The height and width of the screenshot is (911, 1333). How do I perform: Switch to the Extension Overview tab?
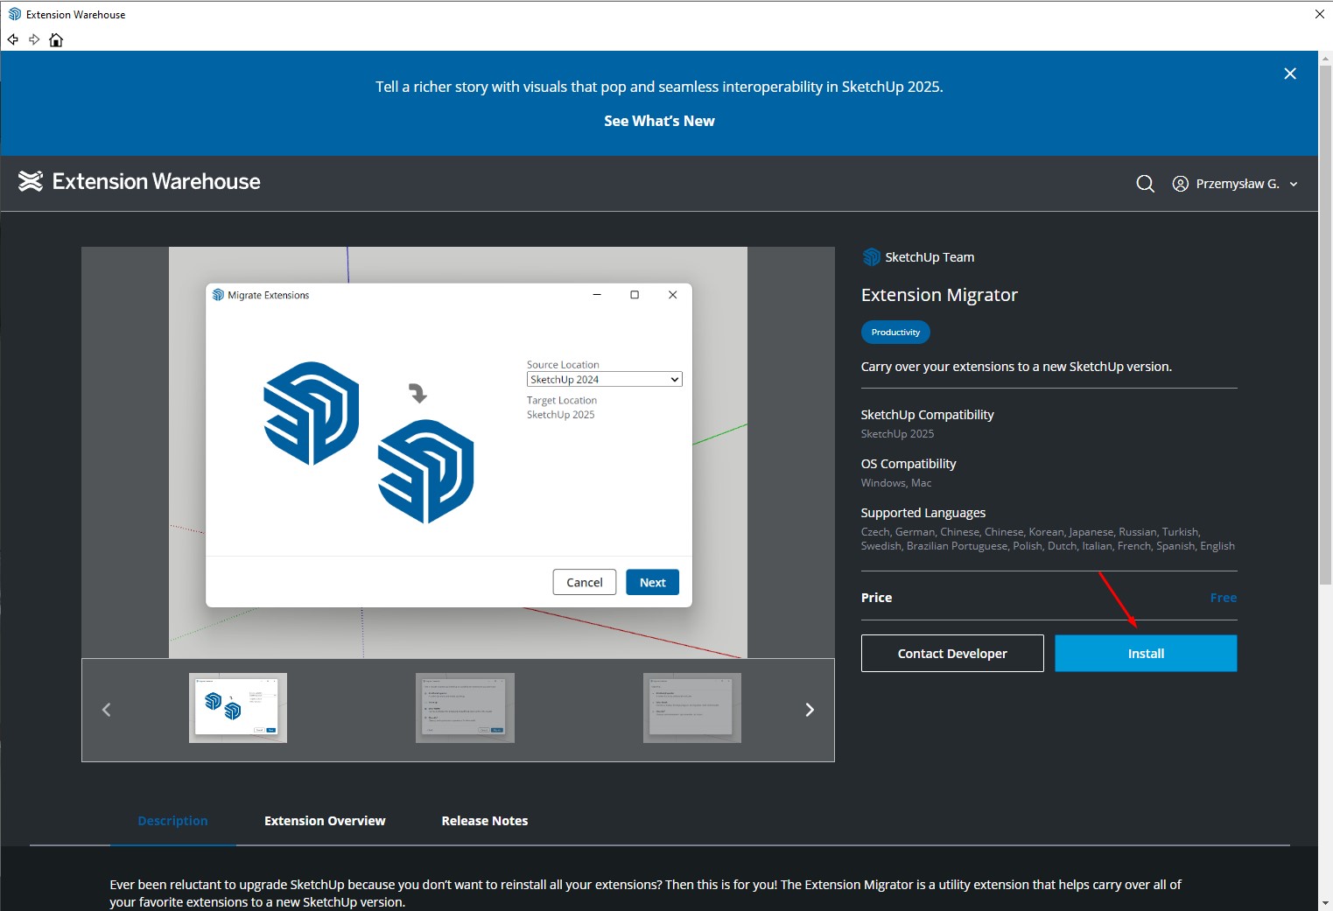[325, 821]
